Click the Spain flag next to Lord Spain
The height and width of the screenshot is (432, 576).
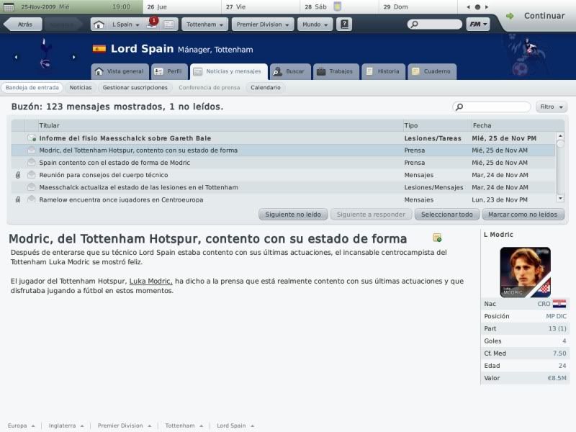(x=99, y=48)
